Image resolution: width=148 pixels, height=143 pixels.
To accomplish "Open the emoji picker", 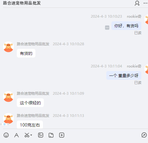I will click(x=6, y=135).
